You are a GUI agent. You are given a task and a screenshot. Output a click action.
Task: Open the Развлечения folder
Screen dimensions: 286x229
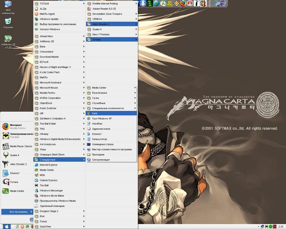tap(112, 93)
